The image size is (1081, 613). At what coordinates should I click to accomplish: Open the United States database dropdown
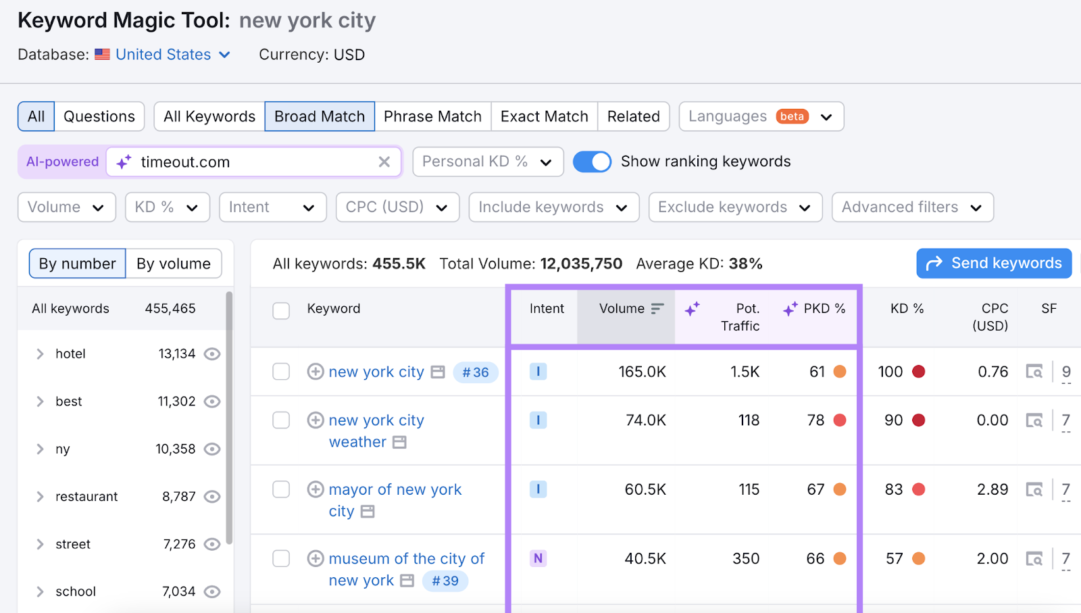(x=173, y=55)
